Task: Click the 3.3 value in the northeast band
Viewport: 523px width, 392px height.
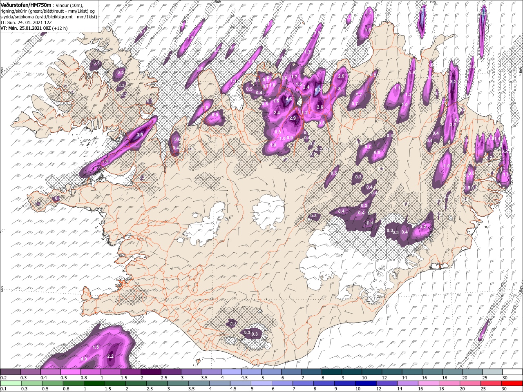Action: [453, 82]
